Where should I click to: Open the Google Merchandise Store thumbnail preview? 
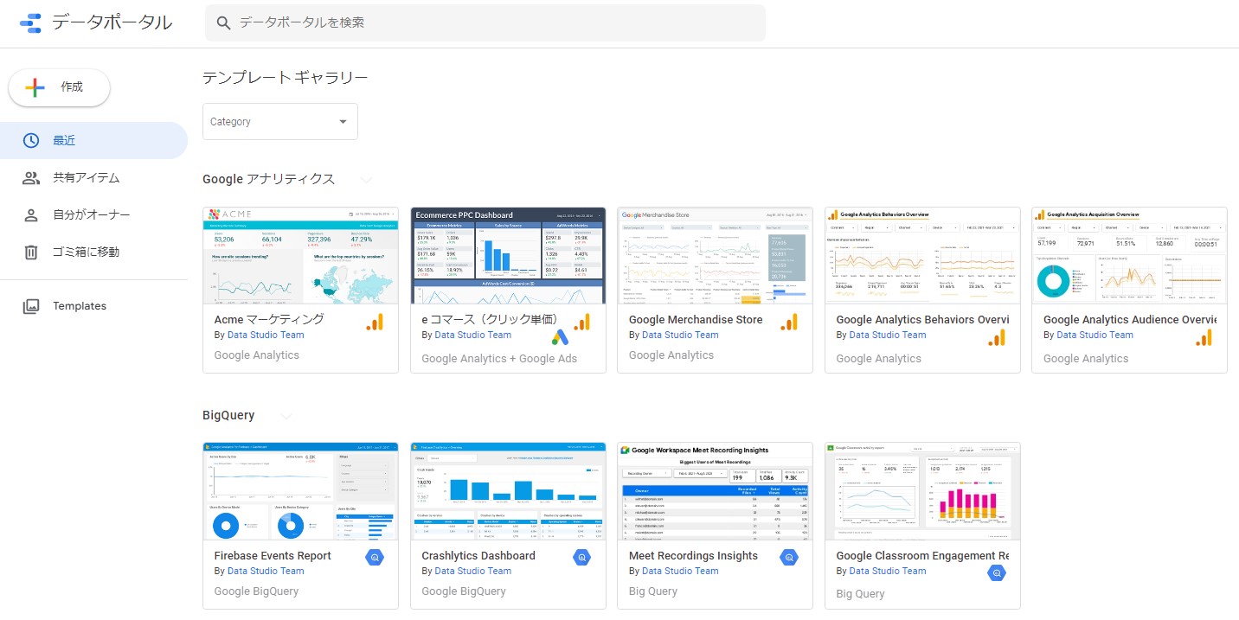tap(716, 255)
